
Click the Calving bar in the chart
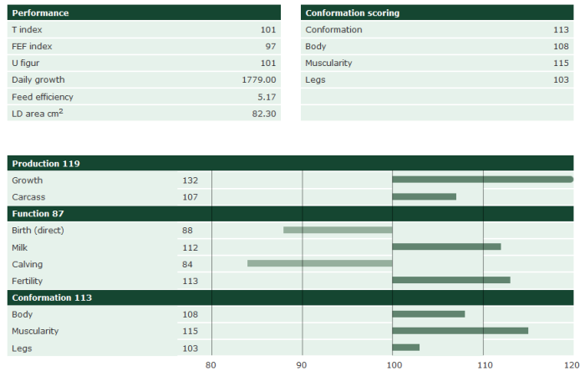(x=320, y=263)
